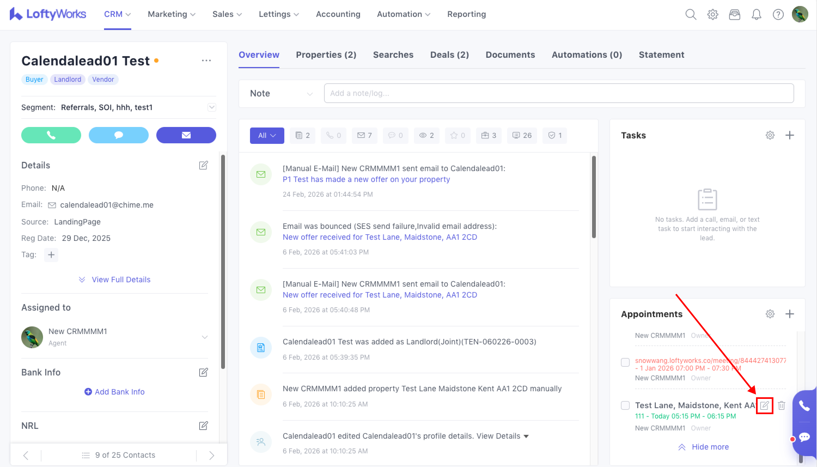This screenshot has width=817, height=467.
Task: Open the All activity filter dropdown
Action: pos(267,135)
